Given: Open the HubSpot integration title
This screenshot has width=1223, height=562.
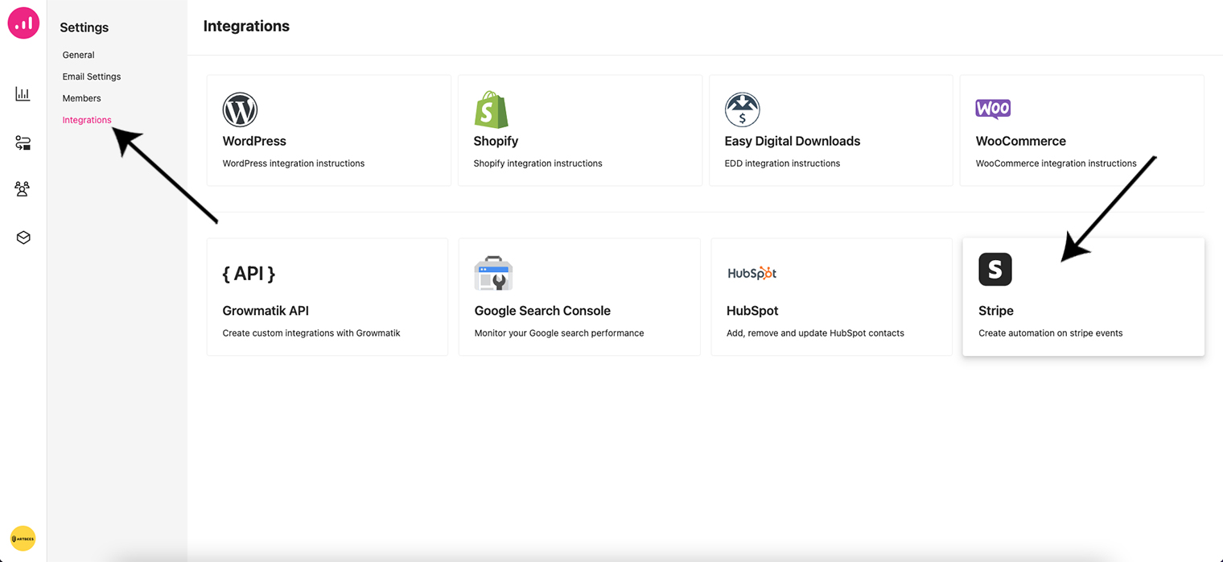Looking at the screenshot, I should coord(752,311).
